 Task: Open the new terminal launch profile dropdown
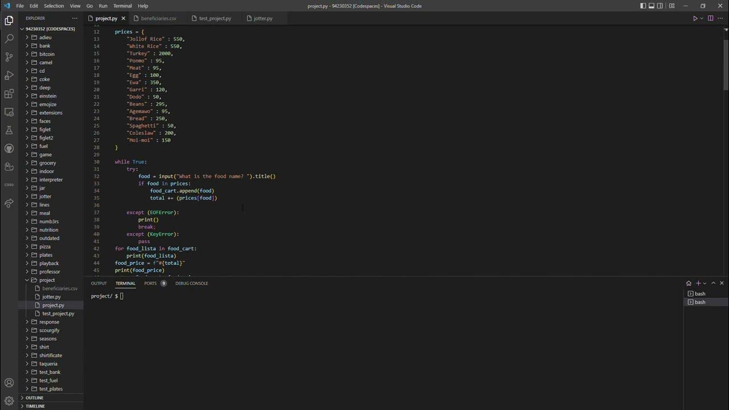tap(705, 283)
